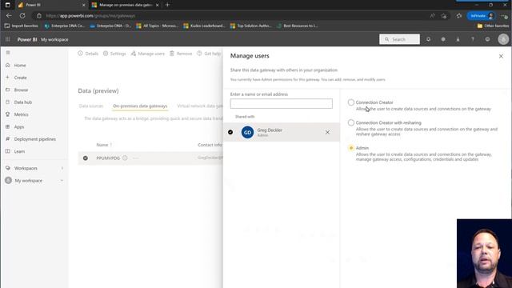The height and width of the screenshot is (288, 512).
Task: Toggle the check mark beside Greg Deckler
Action: [x=230, y=132]
